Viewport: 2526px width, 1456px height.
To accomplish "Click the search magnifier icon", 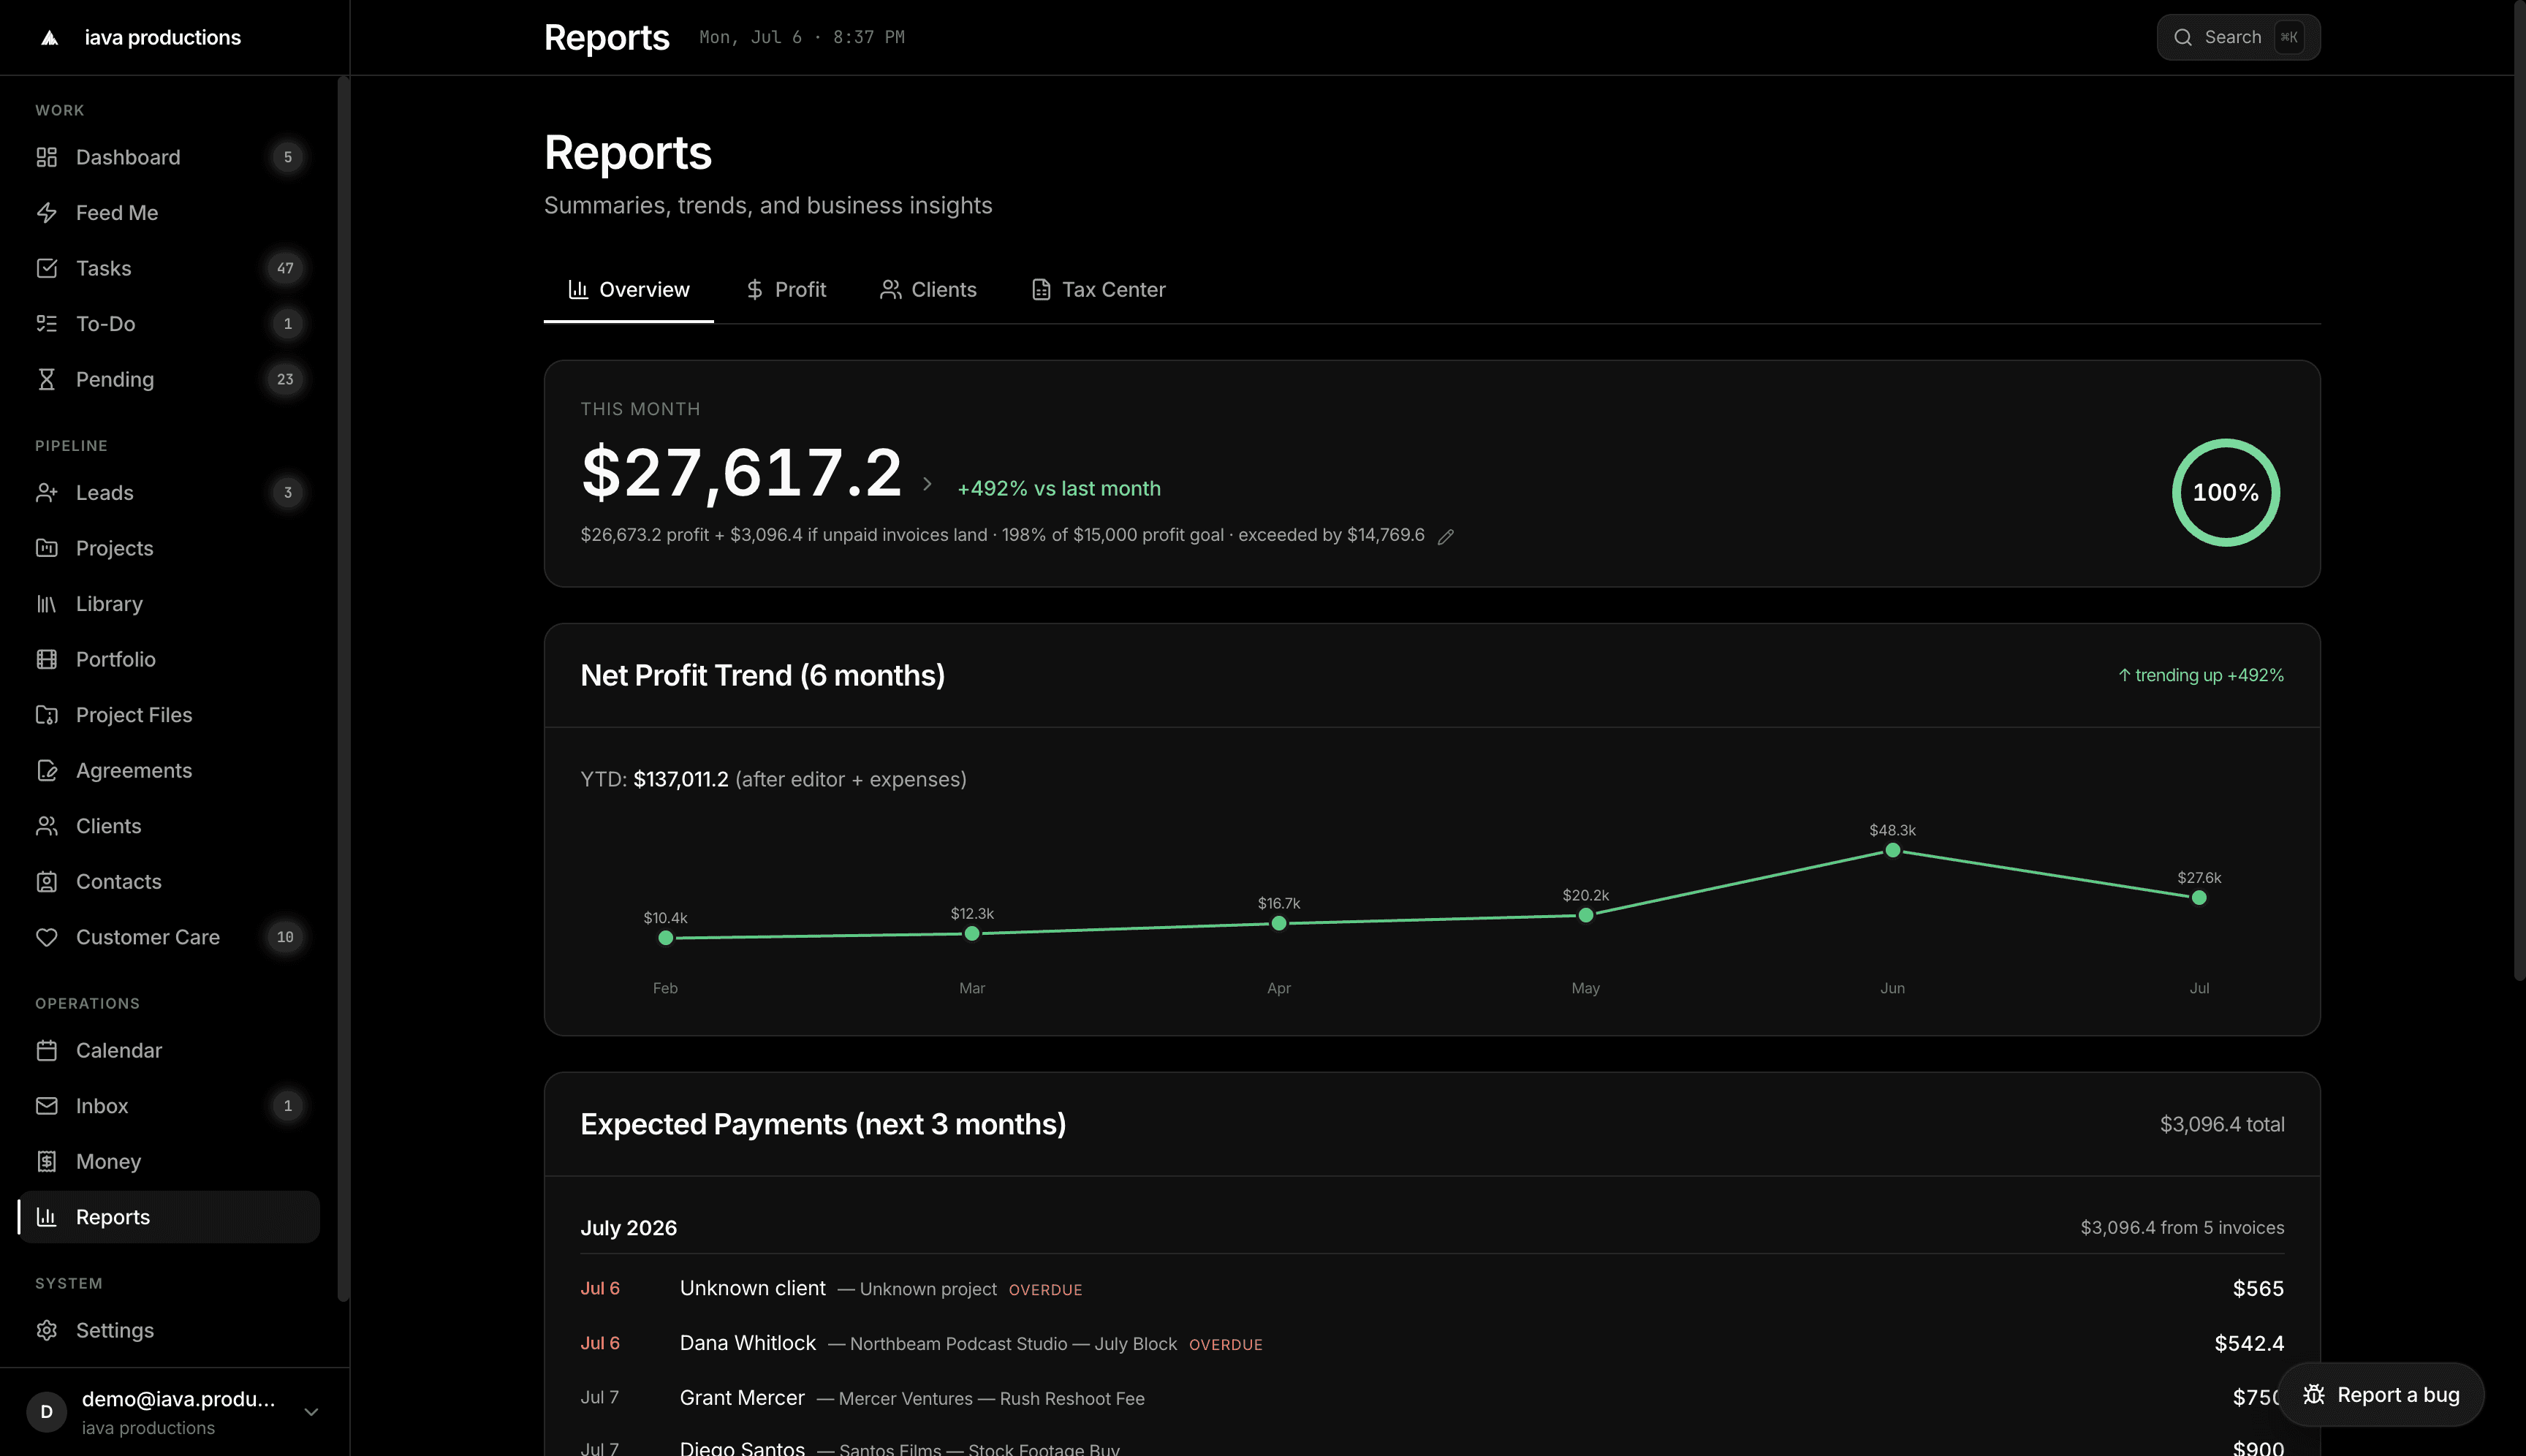I will coord(2183,37).
